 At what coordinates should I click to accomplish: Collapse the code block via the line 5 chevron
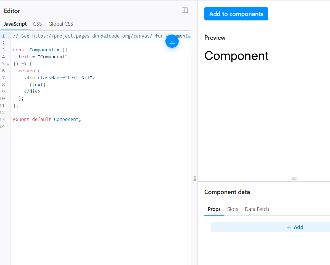click(x=8, y=64)
